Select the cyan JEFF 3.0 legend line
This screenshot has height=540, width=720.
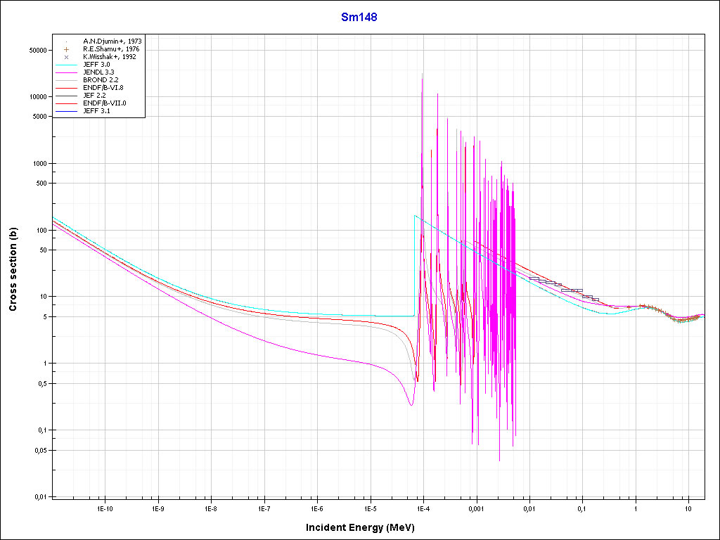pyautogui.click(x=66, y=65)
